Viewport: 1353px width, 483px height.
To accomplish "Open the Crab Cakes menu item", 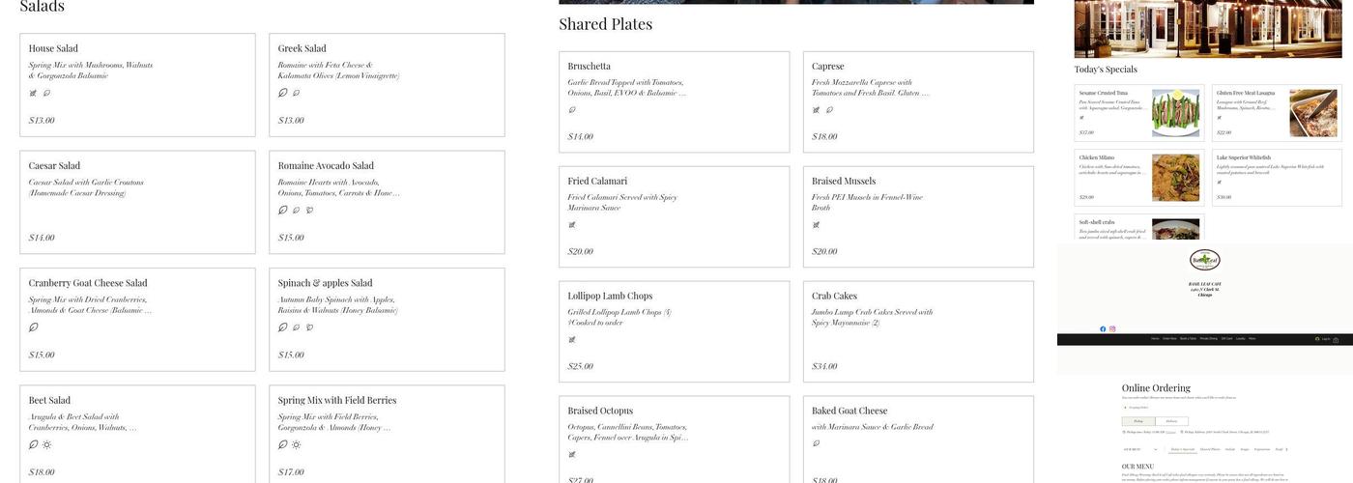I will click(917, 330).
